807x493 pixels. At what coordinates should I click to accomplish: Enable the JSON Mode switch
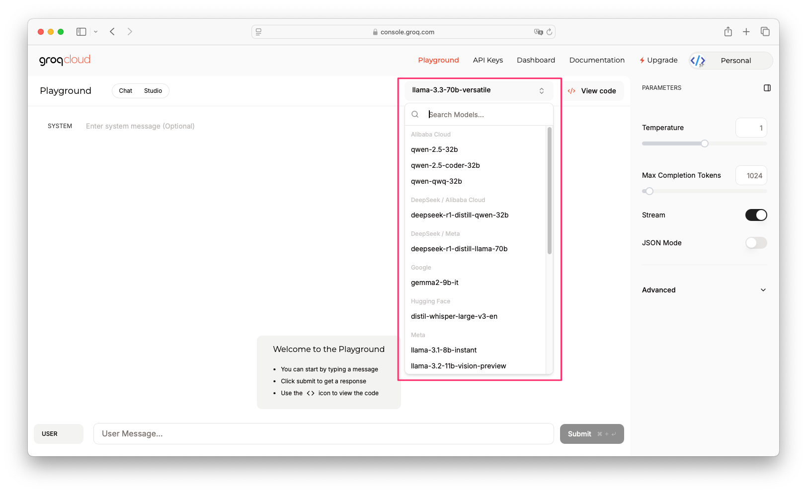point(756,243)
